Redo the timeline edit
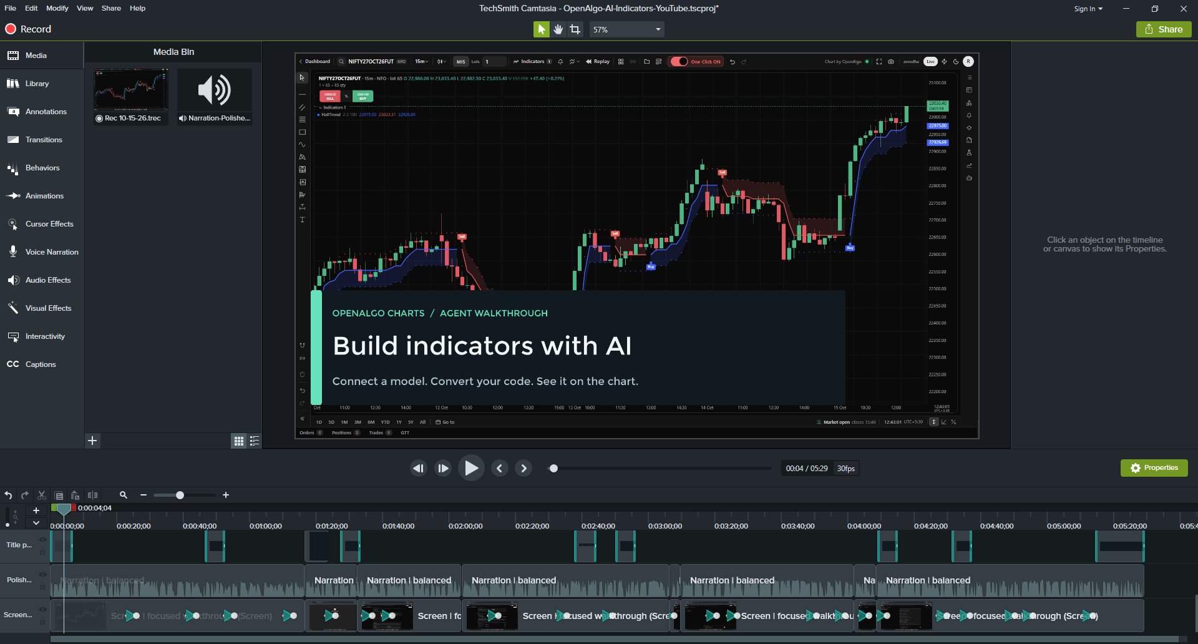Image resolution: width=1198 pixels, height=644 pixels. tap(25, 495)
